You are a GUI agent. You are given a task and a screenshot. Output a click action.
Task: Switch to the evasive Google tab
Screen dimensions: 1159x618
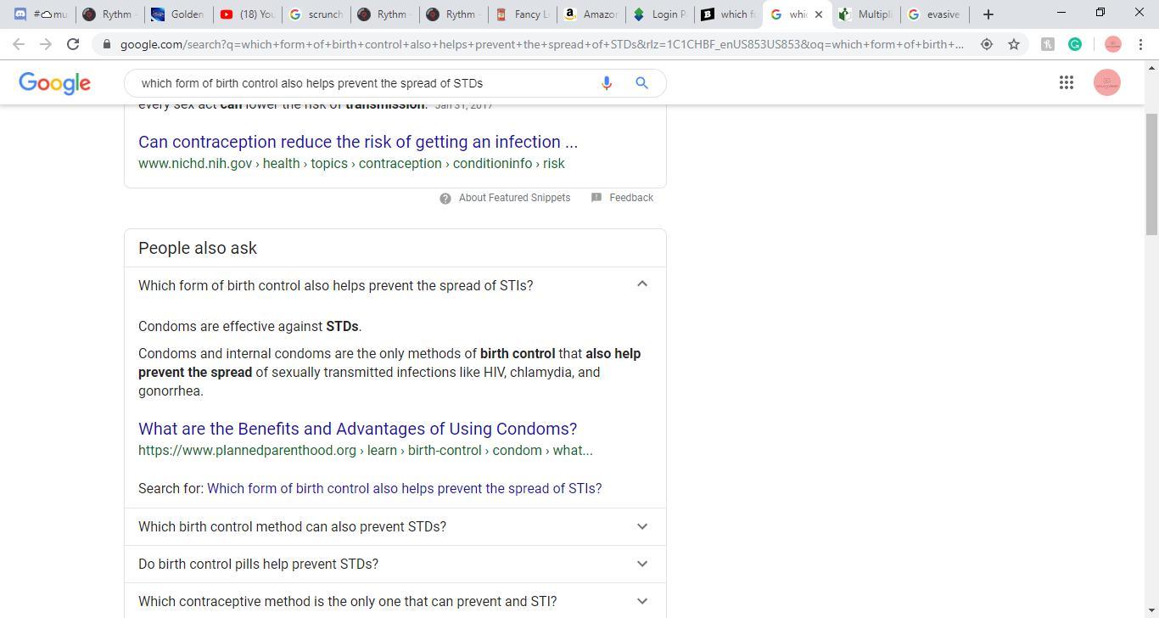coord(935,14)
